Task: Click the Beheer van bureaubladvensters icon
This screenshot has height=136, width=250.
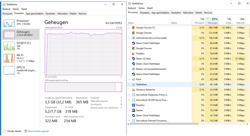Action: click(133, 69)
